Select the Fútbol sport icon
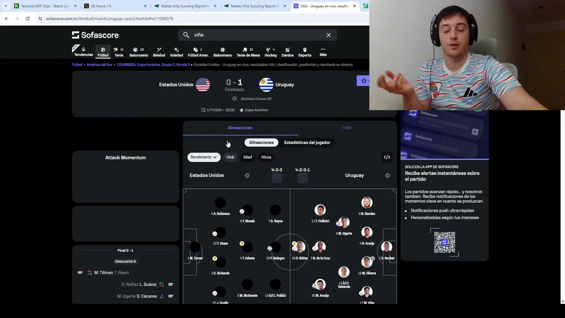The width and height of the screenshot is (565, 318). click(x=103, y=52)
